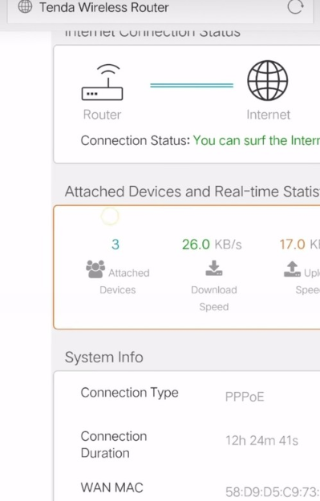Click the WAN MAC address value
Image resolution: width=320 pixels, height=501 pixels.
click(x=273, y=492)
